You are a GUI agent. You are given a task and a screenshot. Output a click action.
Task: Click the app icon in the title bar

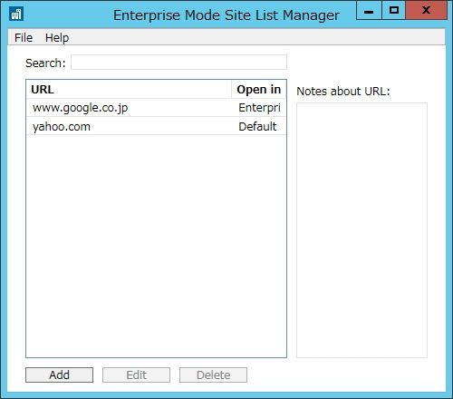[16, 15]
